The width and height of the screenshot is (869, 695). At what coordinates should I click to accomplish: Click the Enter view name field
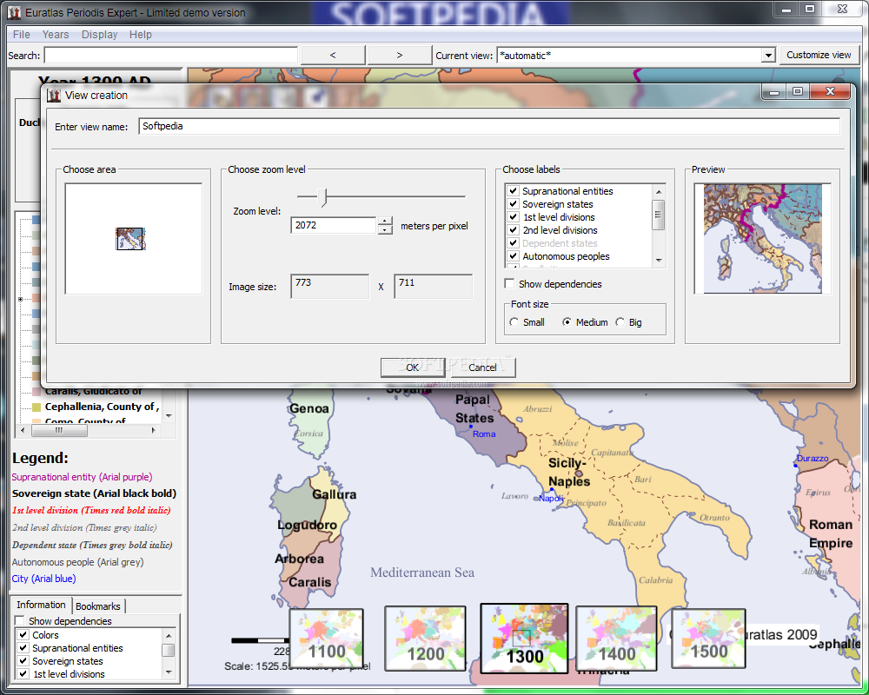click(489, 126)
